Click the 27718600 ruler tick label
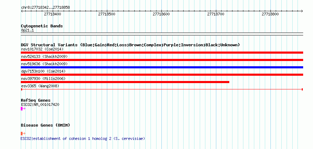313x149 pixels. pyautogui.click(x=161, y=14)
